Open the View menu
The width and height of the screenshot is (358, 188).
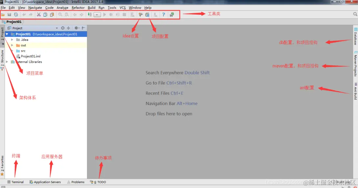(21, 8)
